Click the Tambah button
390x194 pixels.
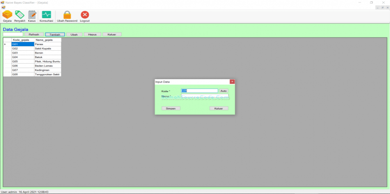[55, 35]
